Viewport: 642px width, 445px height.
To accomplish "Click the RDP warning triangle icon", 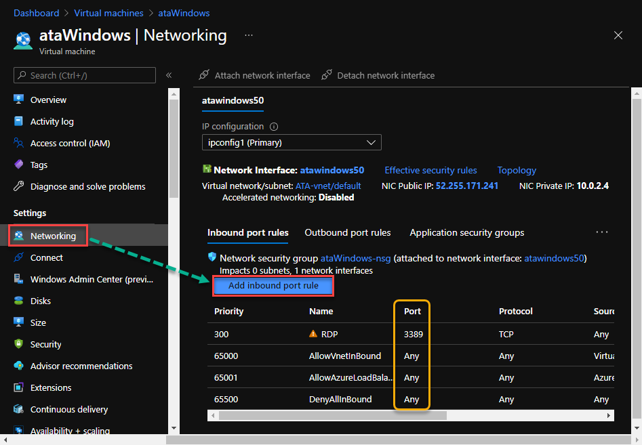I will (313, 334).
